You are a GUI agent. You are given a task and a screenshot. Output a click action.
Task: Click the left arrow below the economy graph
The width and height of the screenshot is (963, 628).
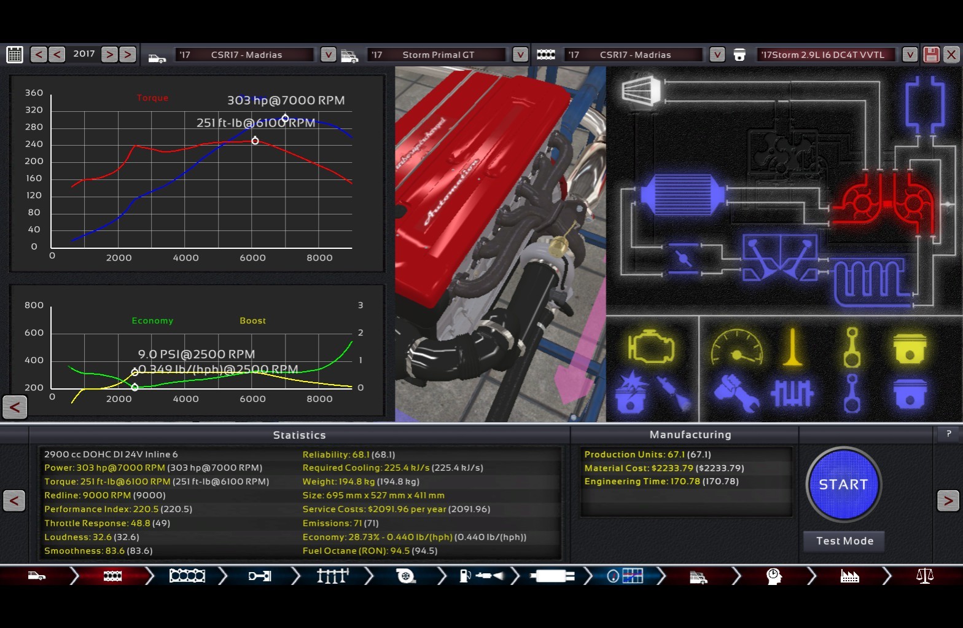tap(15, 407)
